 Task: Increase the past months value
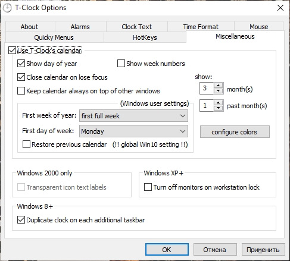click(x=219, y=102)
